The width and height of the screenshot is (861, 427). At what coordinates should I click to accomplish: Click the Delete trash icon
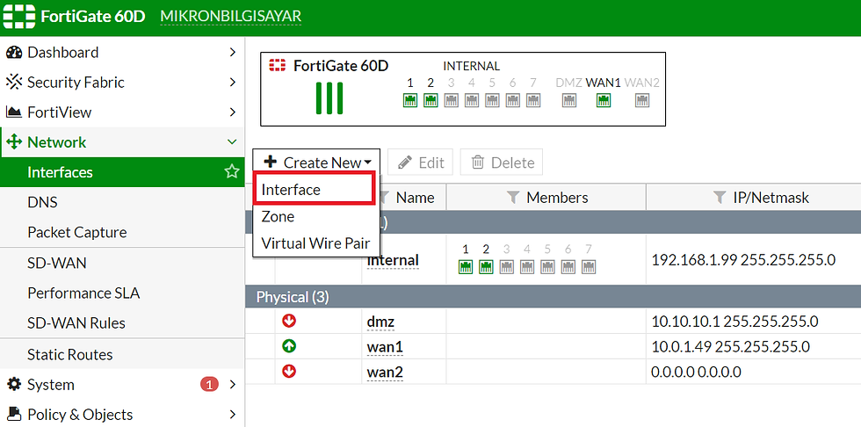(x=478, y=162)
